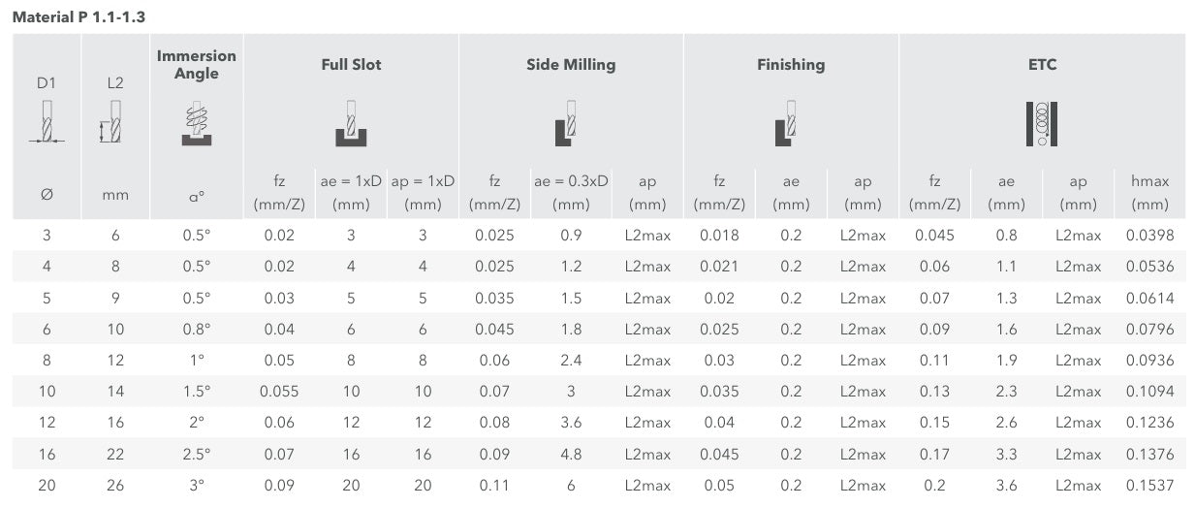
Task: Select the Full Slot column header
Action: point(351,65)
